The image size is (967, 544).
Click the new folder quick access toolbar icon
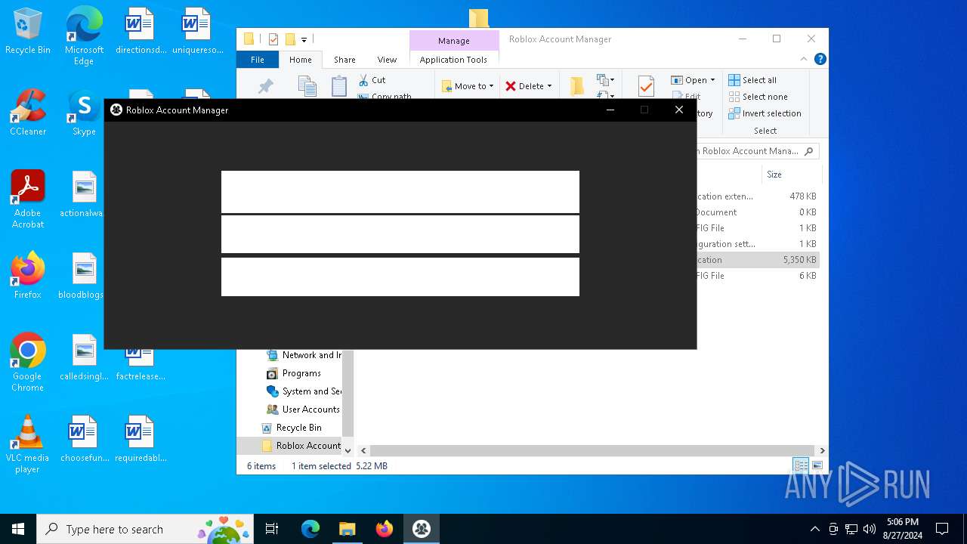289,39
